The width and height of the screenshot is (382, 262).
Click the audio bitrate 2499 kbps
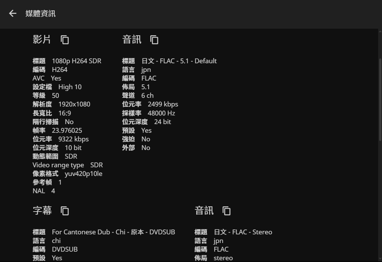click(x=163, y=104)
